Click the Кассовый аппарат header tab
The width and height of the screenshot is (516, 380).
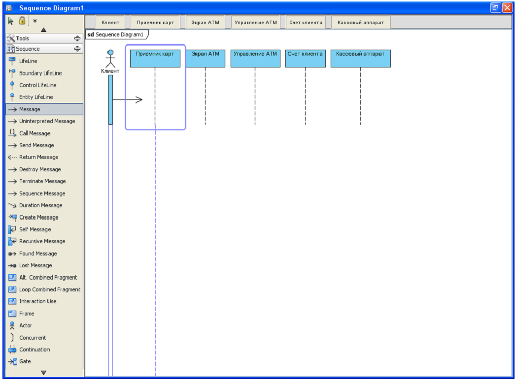tap(361, 22)
